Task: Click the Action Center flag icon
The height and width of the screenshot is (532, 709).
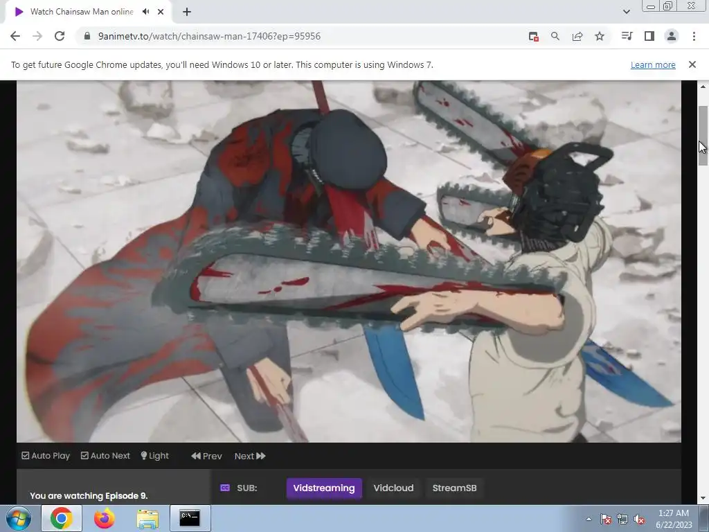Action: point(605,519)
